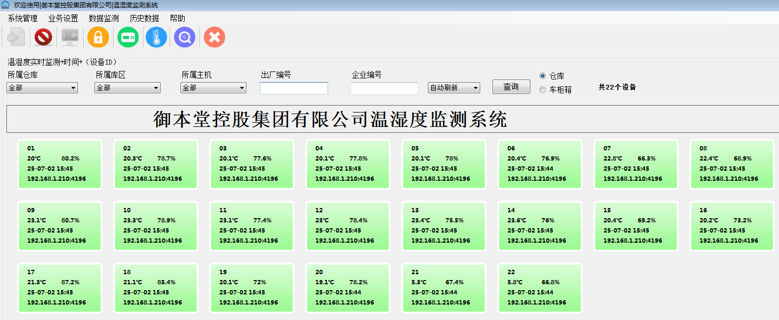779x320 pixels.
Task: Click the gray document arrow icon
Action: (17, 37)
